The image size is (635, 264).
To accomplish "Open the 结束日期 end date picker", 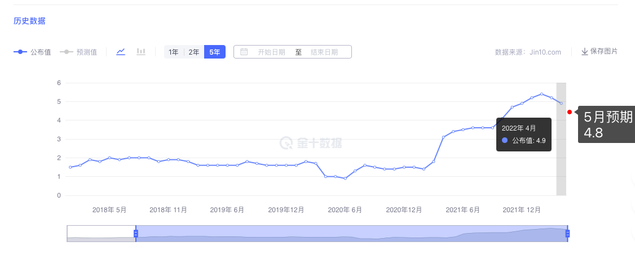I will pyautogui.click(x=324, y=52).
